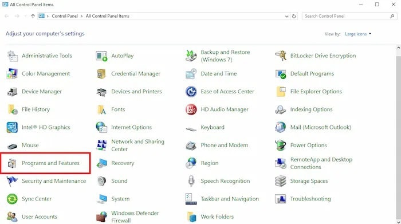Open the Programs and Features icon

coord(12,163)
